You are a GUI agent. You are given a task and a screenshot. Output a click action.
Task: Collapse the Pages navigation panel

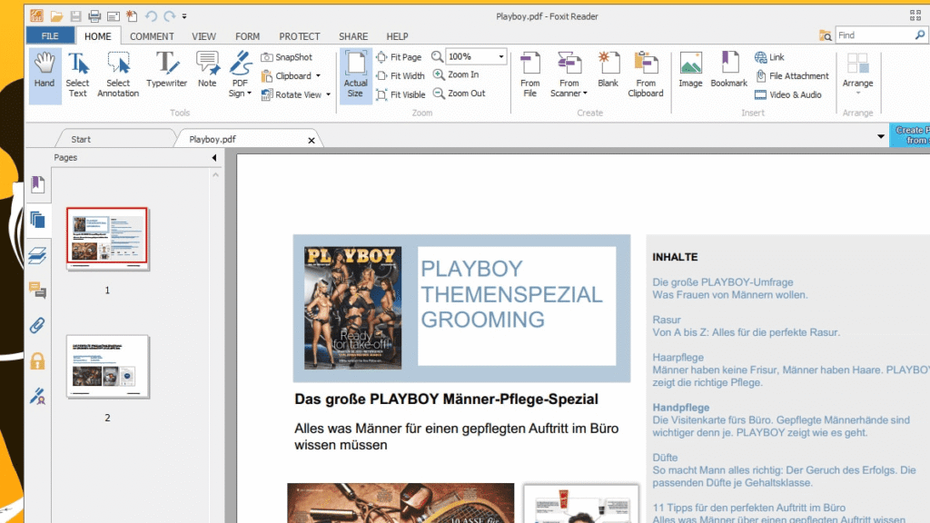point(214,158)
